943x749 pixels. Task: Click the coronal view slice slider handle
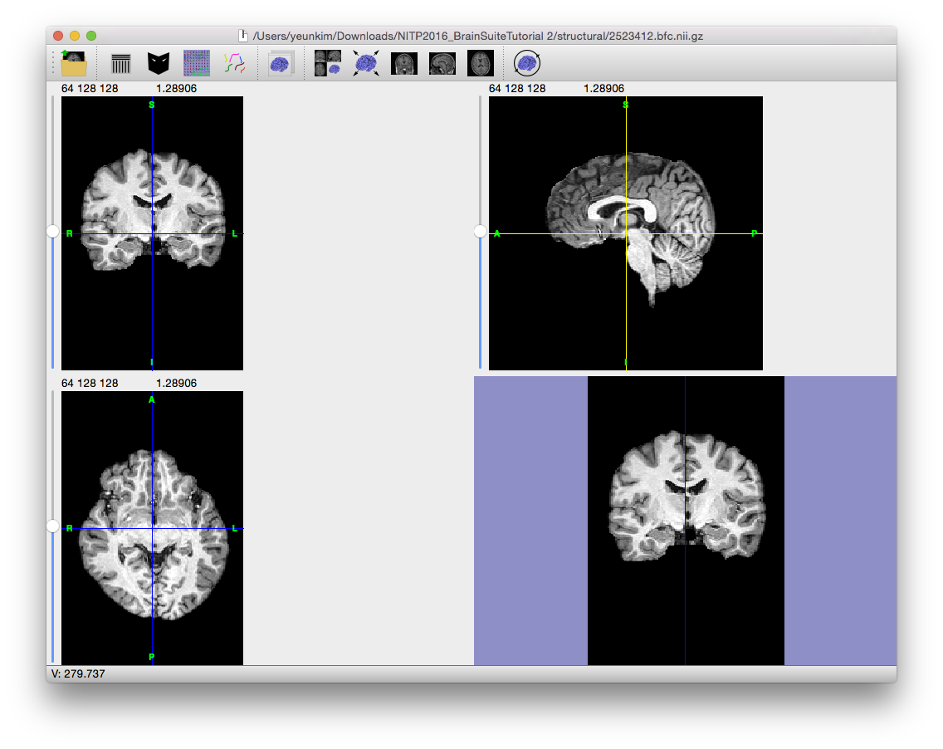click(53, 232)
